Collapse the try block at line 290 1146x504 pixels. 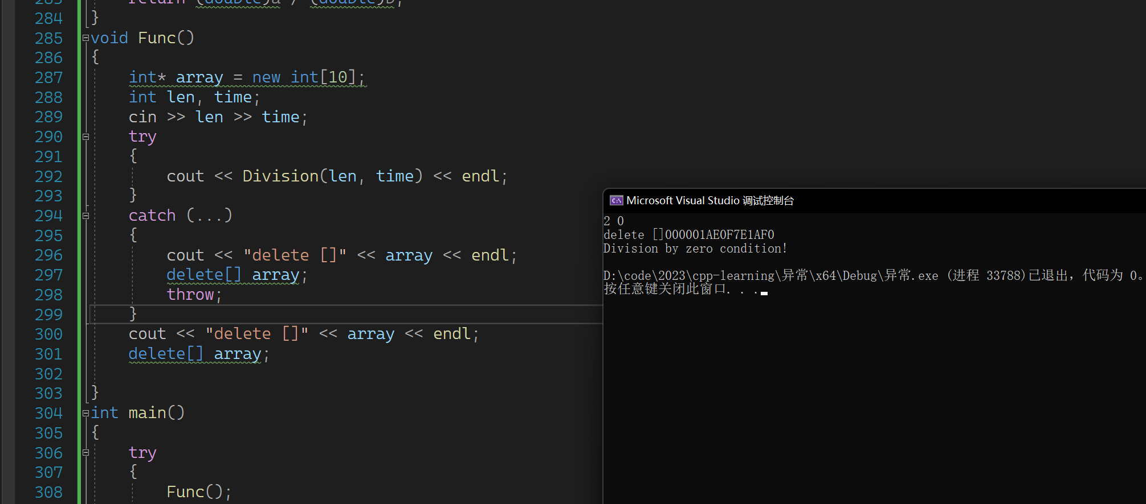pyautogui.click(x=85, y=137)
